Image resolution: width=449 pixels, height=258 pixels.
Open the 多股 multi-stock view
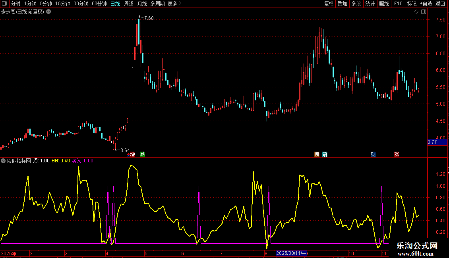pos(356,4)
